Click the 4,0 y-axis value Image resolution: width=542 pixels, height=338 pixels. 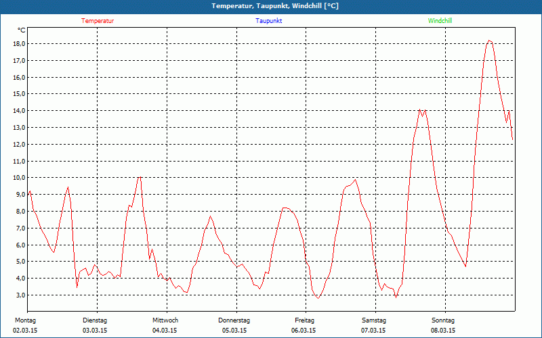point(20,279)
